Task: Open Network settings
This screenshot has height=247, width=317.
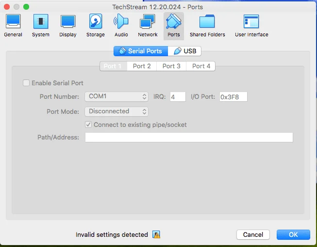Action: 148,25
